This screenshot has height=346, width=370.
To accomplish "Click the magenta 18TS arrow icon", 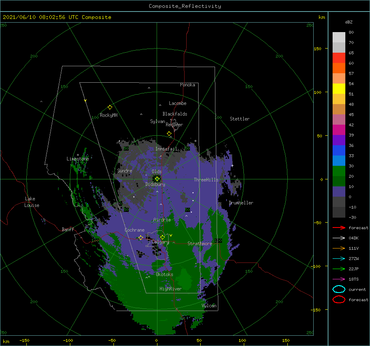I will (339, 279).
